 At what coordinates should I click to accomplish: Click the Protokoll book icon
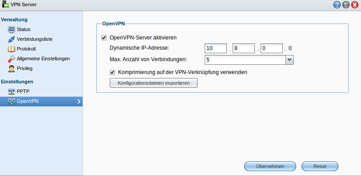coord(11,49)
